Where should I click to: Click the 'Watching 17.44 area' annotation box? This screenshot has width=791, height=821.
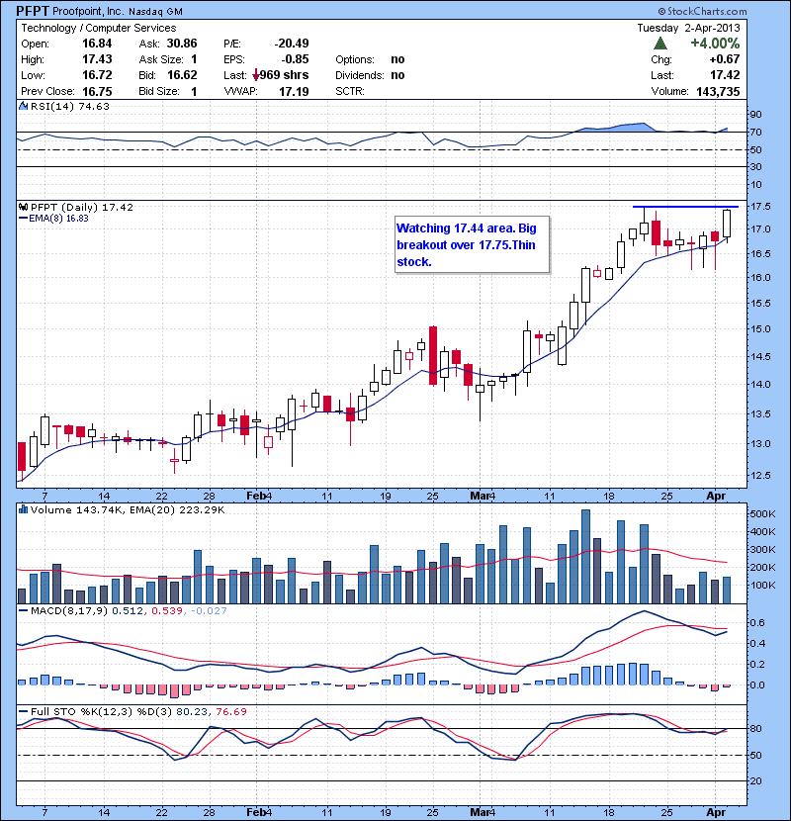(473, 244)
